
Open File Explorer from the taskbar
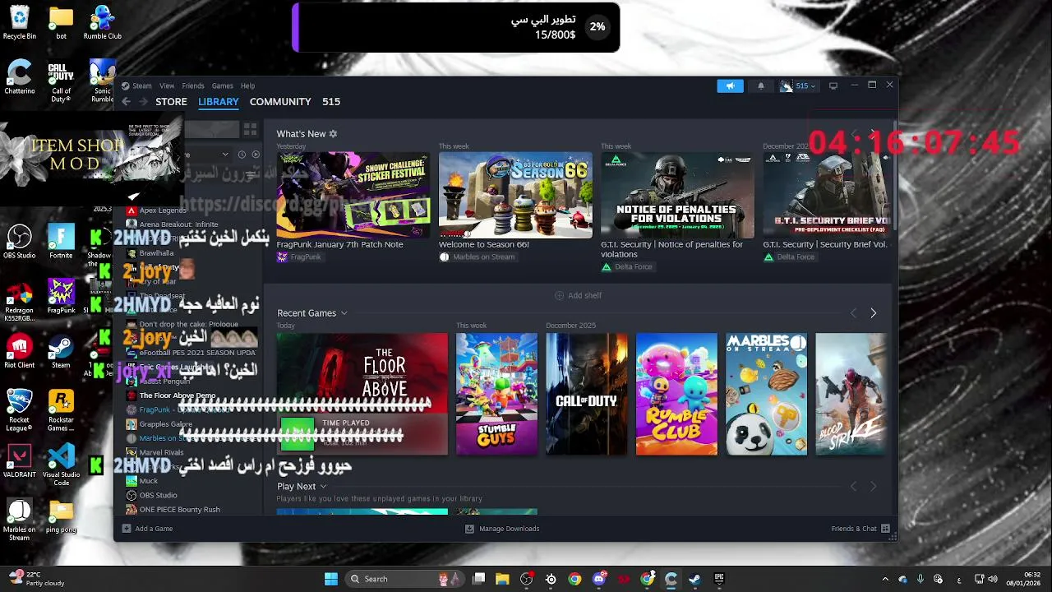click(502, 579)
